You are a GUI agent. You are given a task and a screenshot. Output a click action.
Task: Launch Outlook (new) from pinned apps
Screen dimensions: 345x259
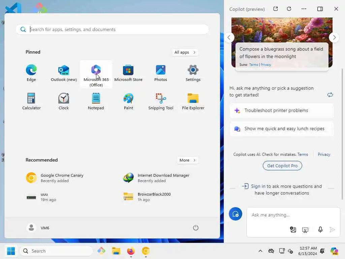(x=64, y=74)
